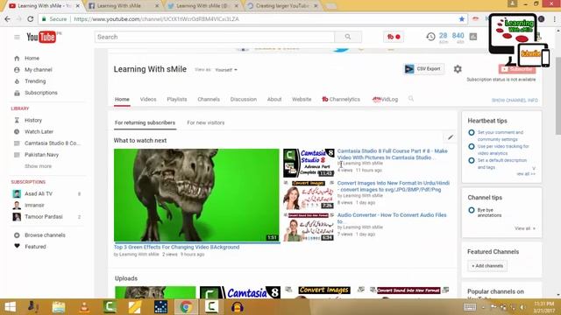Image resolution: width=561 pixels, height=315 pixels.
Task: Open the Channelytics tab
Action: (x=341, y=99)
